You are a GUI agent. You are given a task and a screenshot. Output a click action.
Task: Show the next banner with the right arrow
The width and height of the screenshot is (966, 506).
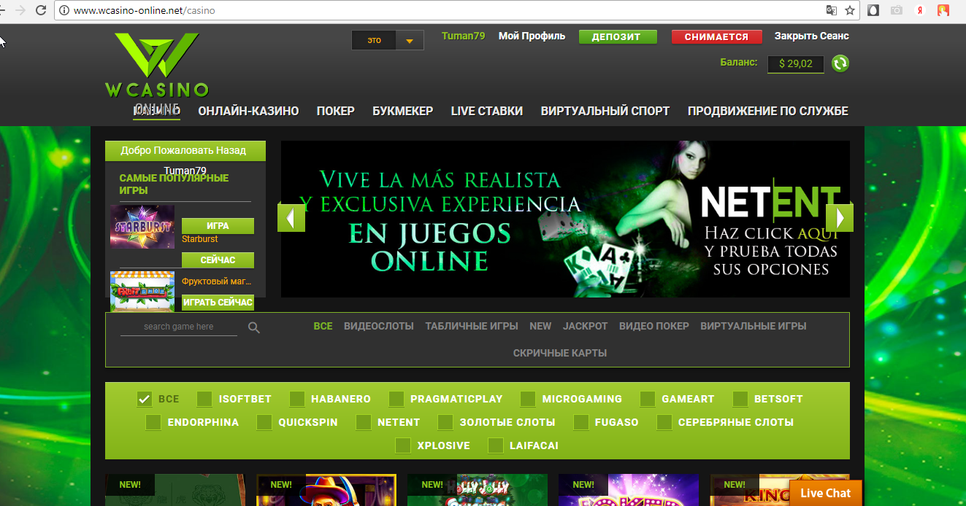[x=840, y=217]
